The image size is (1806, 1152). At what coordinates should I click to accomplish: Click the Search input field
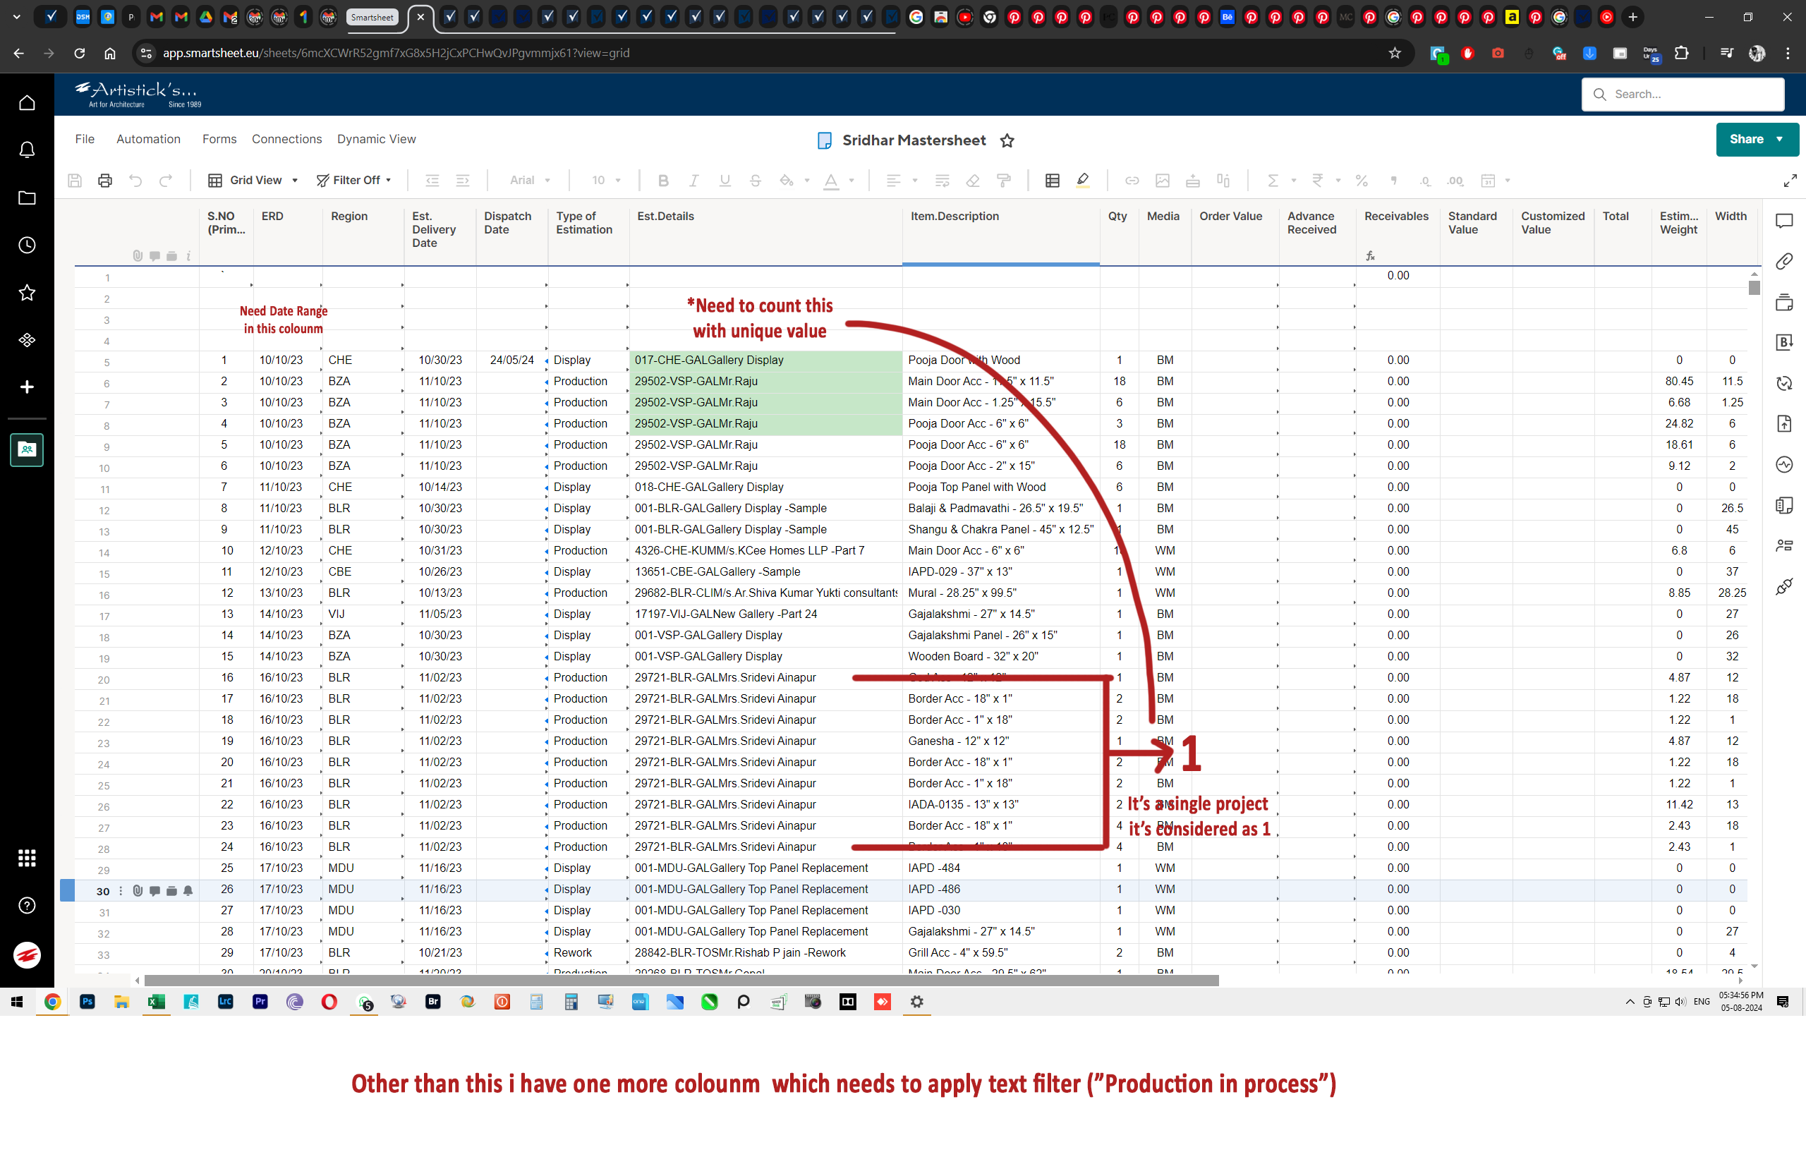[x=1683, y=95]
